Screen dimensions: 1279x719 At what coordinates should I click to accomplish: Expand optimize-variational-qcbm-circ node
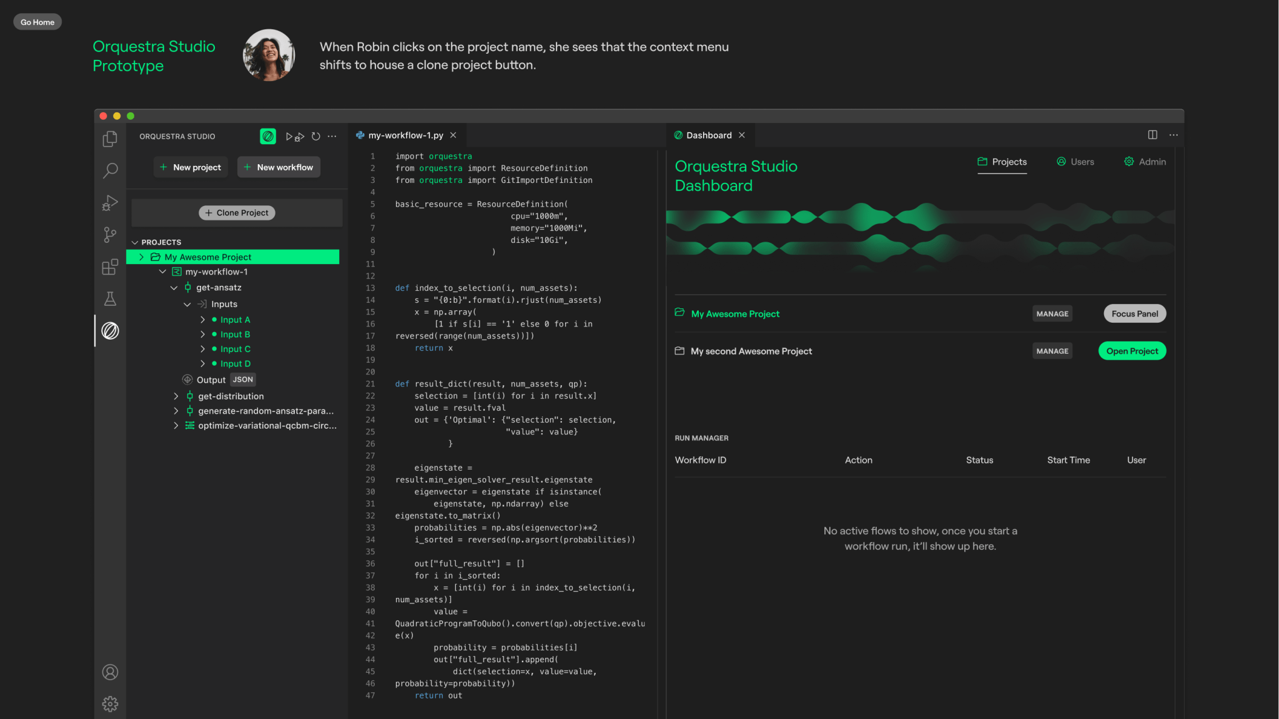point(175,425)
